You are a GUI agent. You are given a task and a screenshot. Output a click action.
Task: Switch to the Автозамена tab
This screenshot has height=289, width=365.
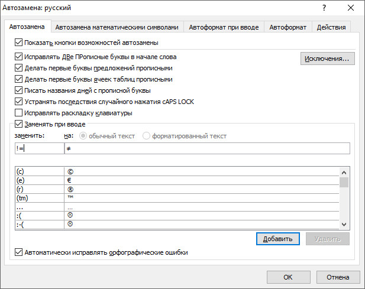[x=27, y=27]
